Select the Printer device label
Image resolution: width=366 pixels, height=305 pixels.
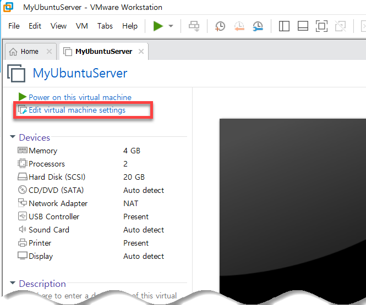pos(40,243)
